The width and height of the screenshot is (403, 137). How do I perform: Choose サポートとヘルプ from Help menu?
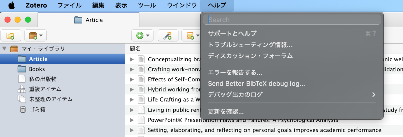[x=292, y=33]
